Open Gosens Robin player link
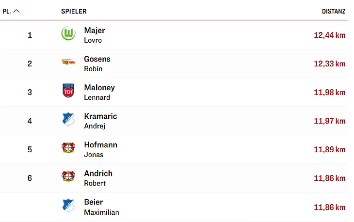This screenshot has width=354, height=222. 97,63
